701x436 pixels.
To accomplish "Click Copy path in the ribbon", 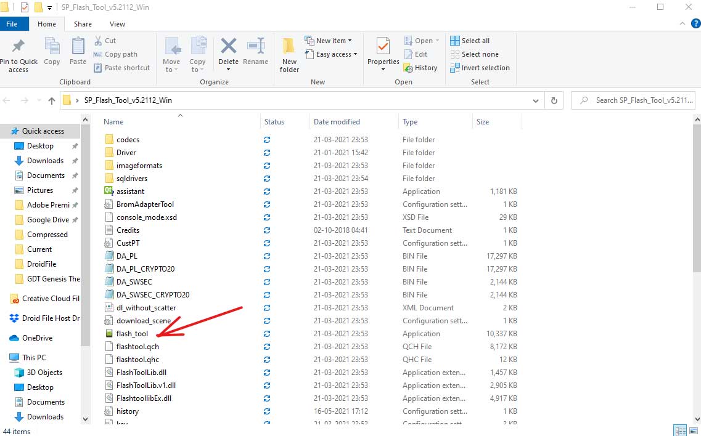I will 115,54.
